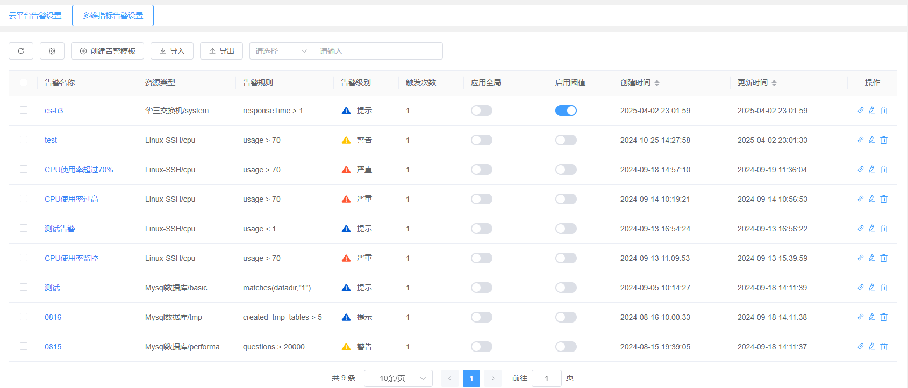Edit the 0815 alert rule
Viewport: 908px width, 388px height.
tap(872, 346)
